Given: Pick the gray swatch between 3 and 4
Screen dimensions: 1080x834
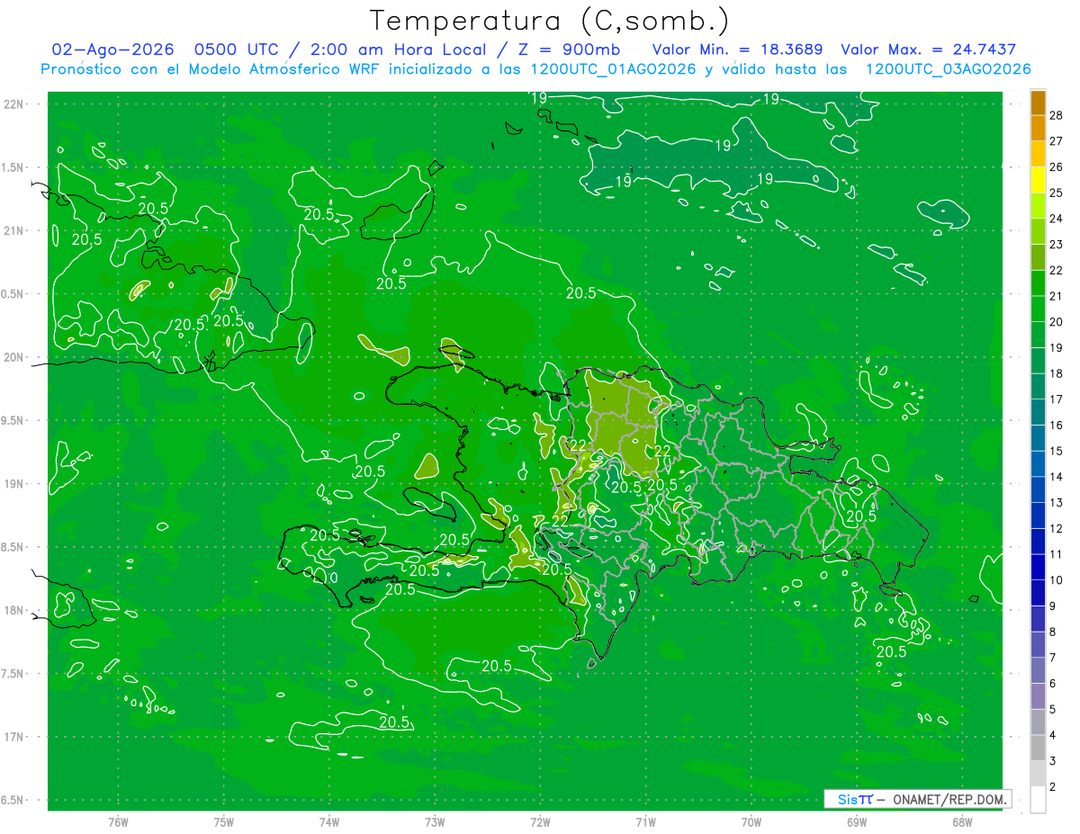Looking at the screenshot, I should (1038, 748).
